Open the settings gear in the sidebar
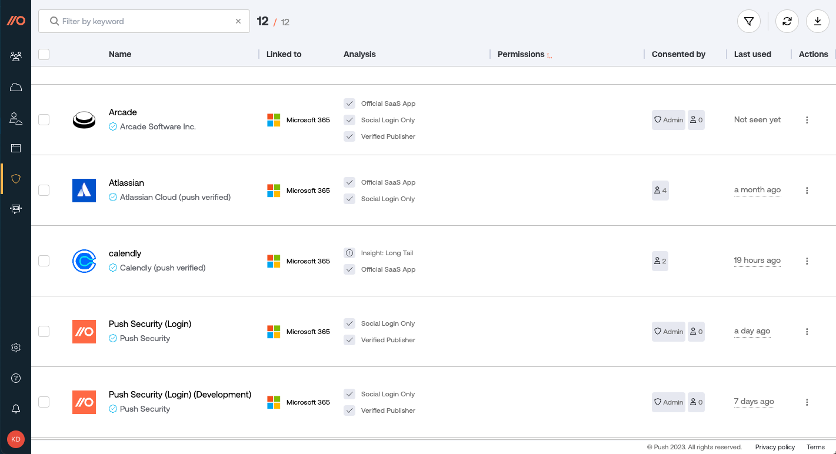The width and height of the screenshot is (836, 454). 16,348
